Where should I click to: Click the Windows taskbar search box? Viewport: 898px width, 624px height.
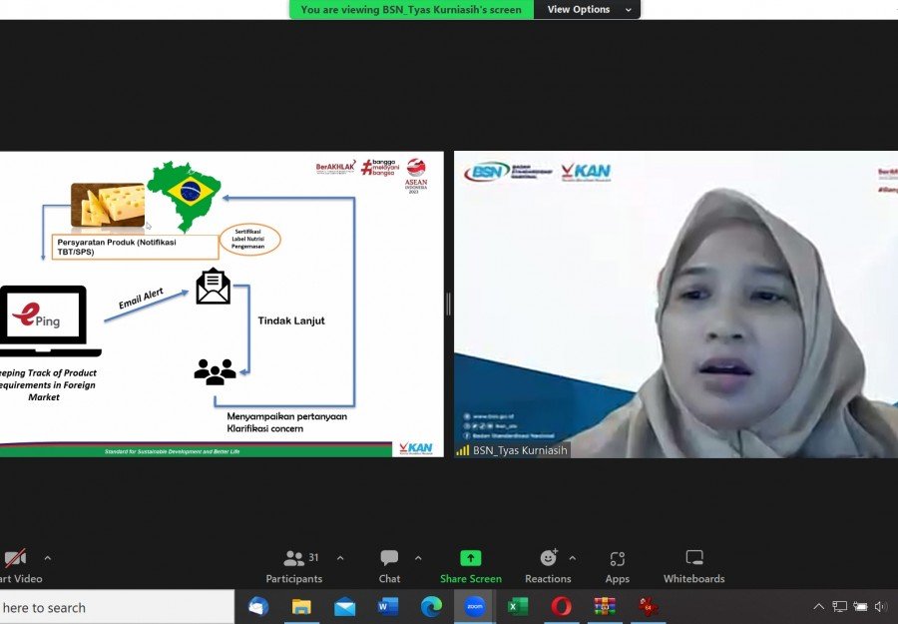110,607
